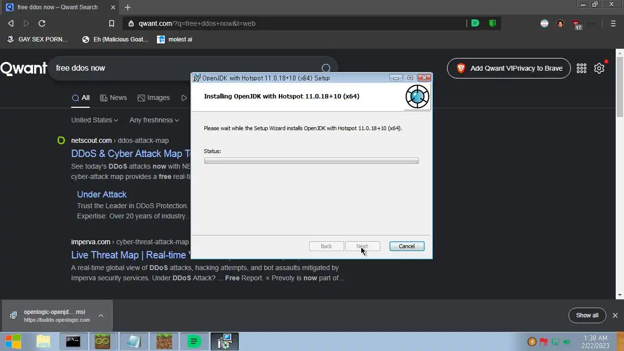Switch to the News tab
The image size is (624, 351).
coord(114,97)
